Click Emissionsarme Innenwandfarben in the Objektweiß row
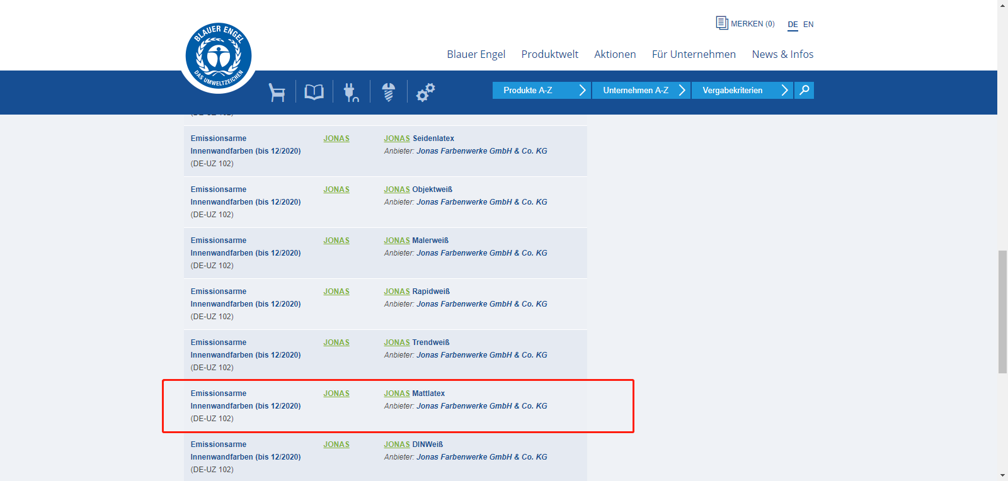Screen dimensions: 1008x481 pos(246,196)
